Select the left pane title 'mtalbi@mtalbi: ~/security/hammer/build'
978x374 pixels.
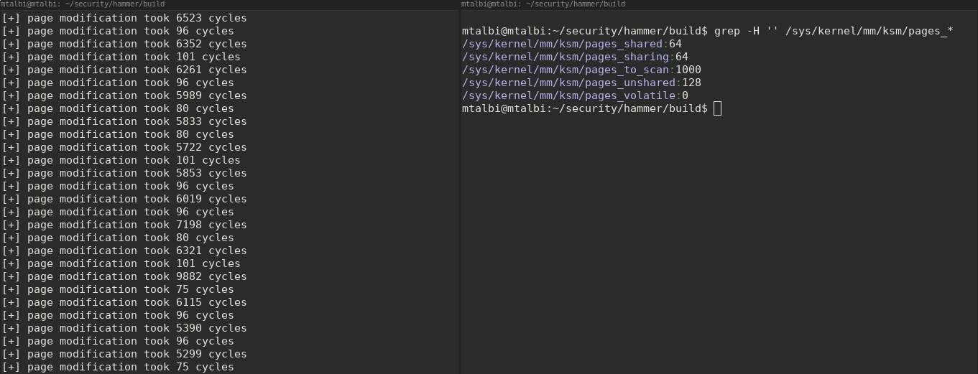pos(83,4)
